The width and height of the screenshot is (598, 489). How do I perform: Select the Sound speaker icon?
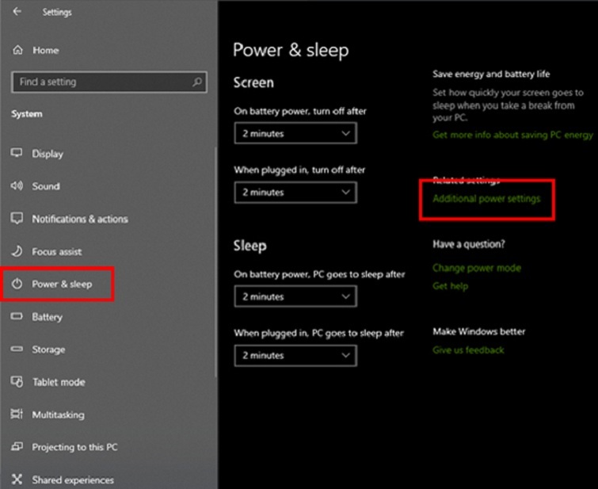coord(17,186)
